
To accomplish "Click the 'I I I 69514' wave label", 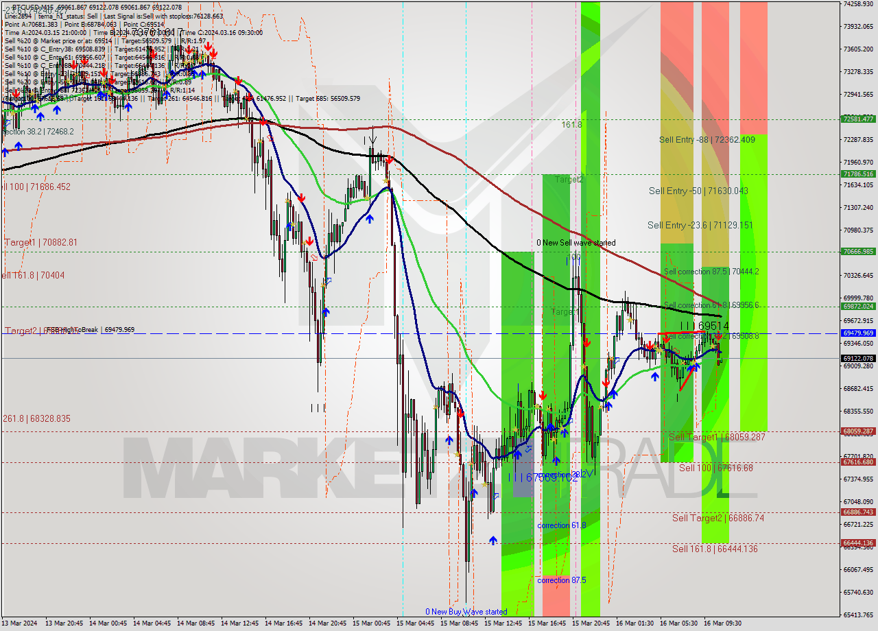I will point(704,326).
